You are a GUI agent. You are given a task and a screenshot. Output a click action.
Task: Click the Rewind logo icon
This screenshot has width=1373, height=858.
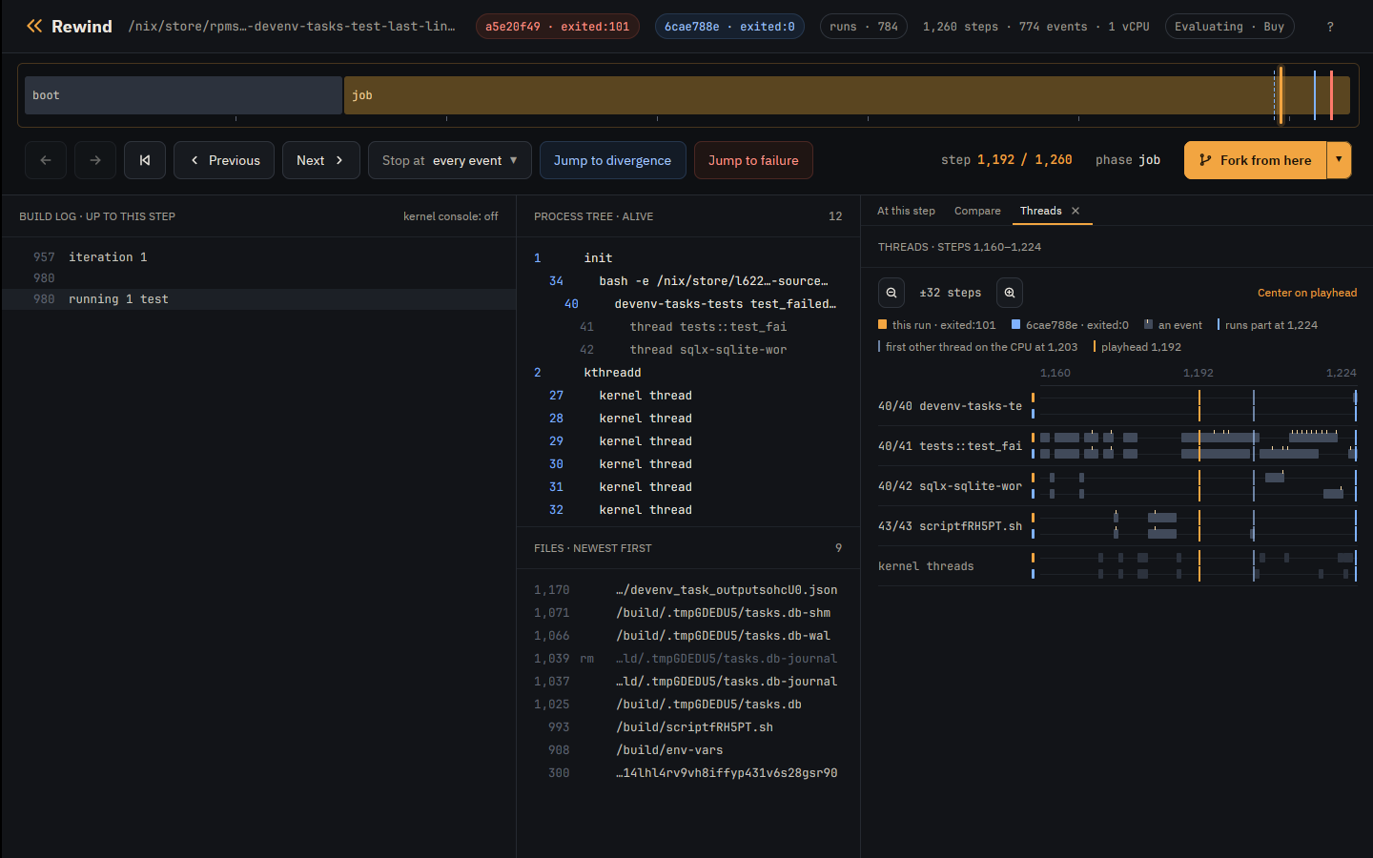coord(34,26)
